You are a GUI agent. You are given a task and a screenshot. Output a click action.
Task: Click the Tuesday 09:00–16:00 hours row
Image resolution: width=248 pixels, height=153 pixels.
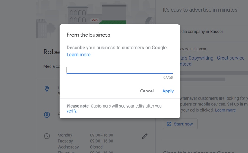pyautogui.click(x=85, y=141)
